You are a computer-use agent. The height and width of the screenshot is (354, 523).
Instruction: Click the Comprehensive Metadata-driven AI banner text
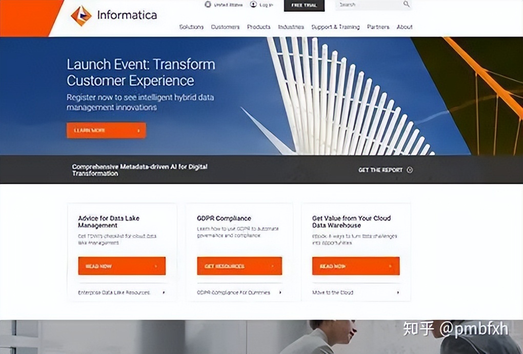(x=140, y=170)
